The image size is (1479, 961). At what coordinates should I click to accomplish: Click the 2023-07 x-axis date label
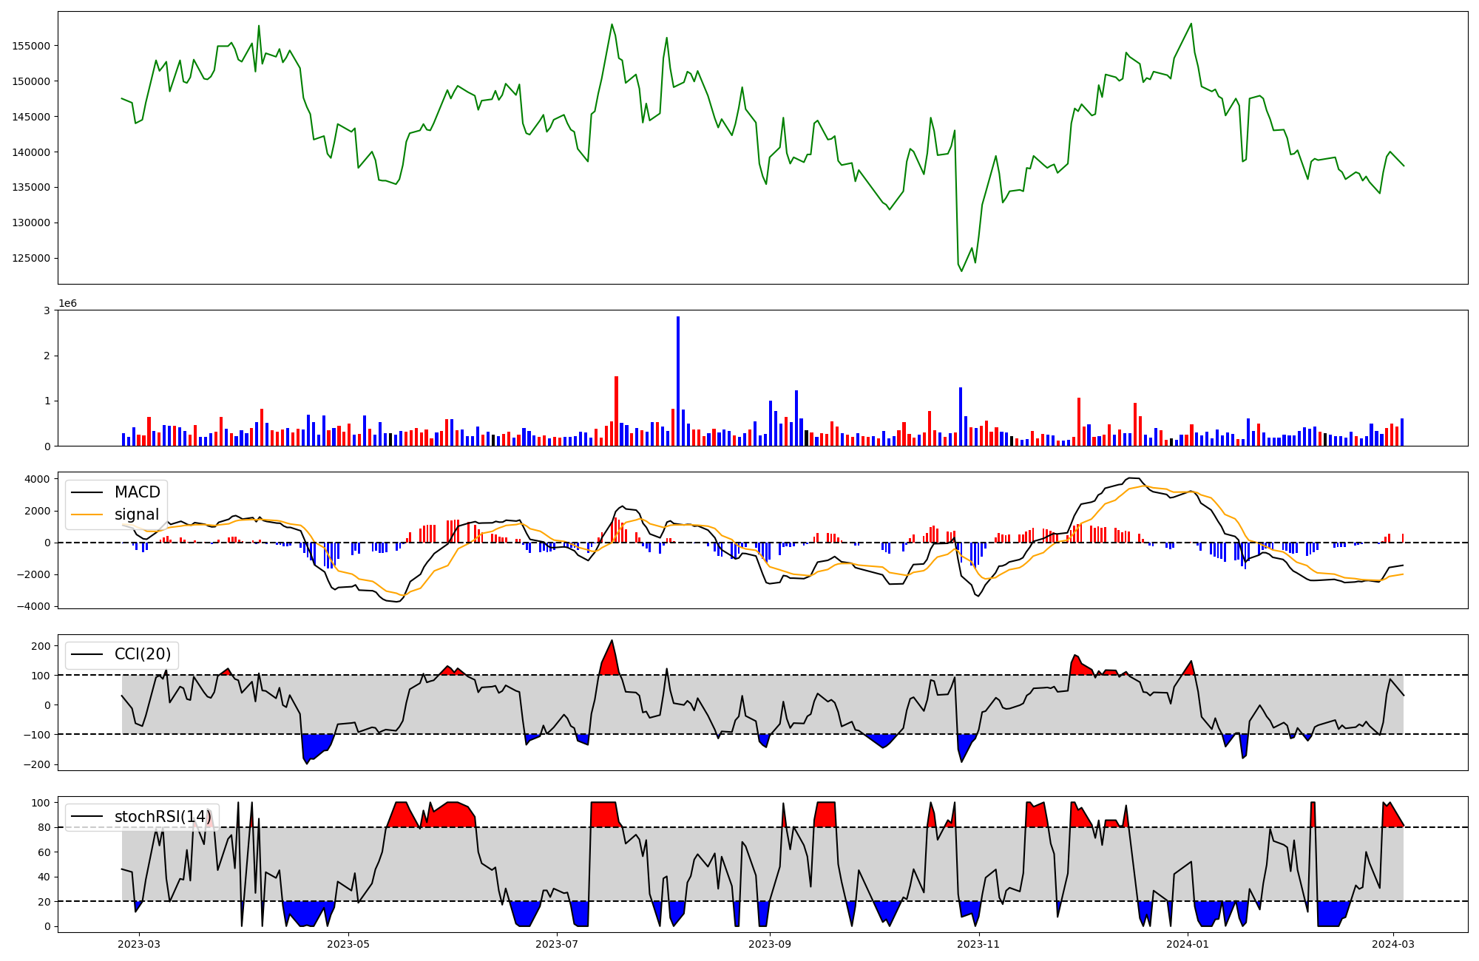click(x=556, y=944)
